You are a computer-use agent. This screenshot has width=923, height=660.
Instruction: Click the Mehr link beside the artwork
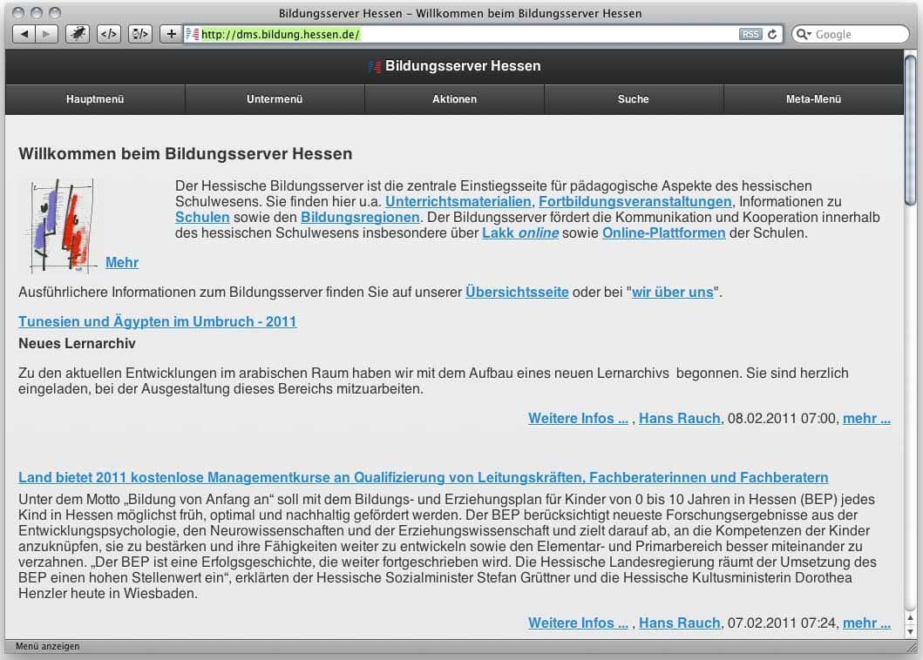tap(122, 262)
